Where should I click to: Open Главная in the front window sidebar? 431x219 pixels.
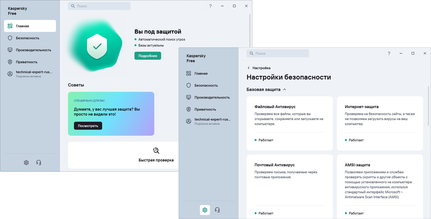208,73
